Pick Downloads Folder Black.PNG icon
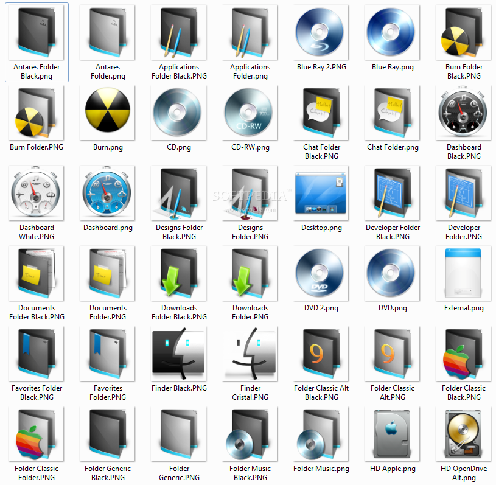Image resolution: width=496 pixels, height=485 pixels. pyautogui.click(x=179, y=273)
